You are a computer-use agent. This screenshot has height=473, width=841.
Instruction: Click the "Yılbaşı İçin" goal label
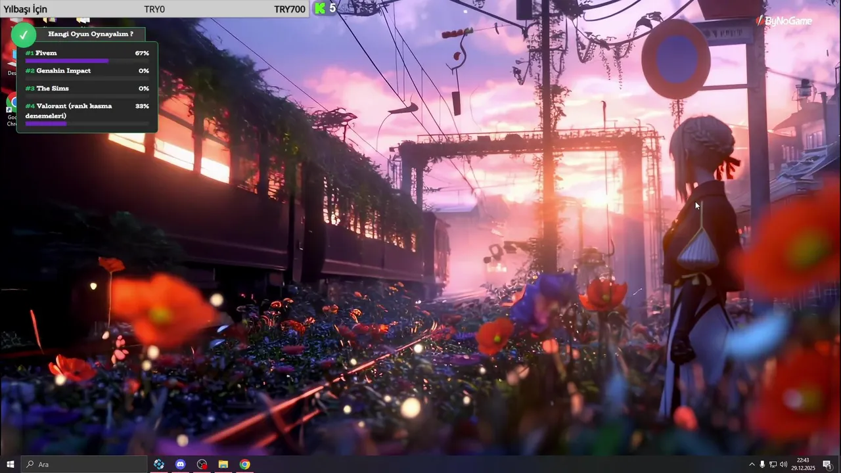26,9
